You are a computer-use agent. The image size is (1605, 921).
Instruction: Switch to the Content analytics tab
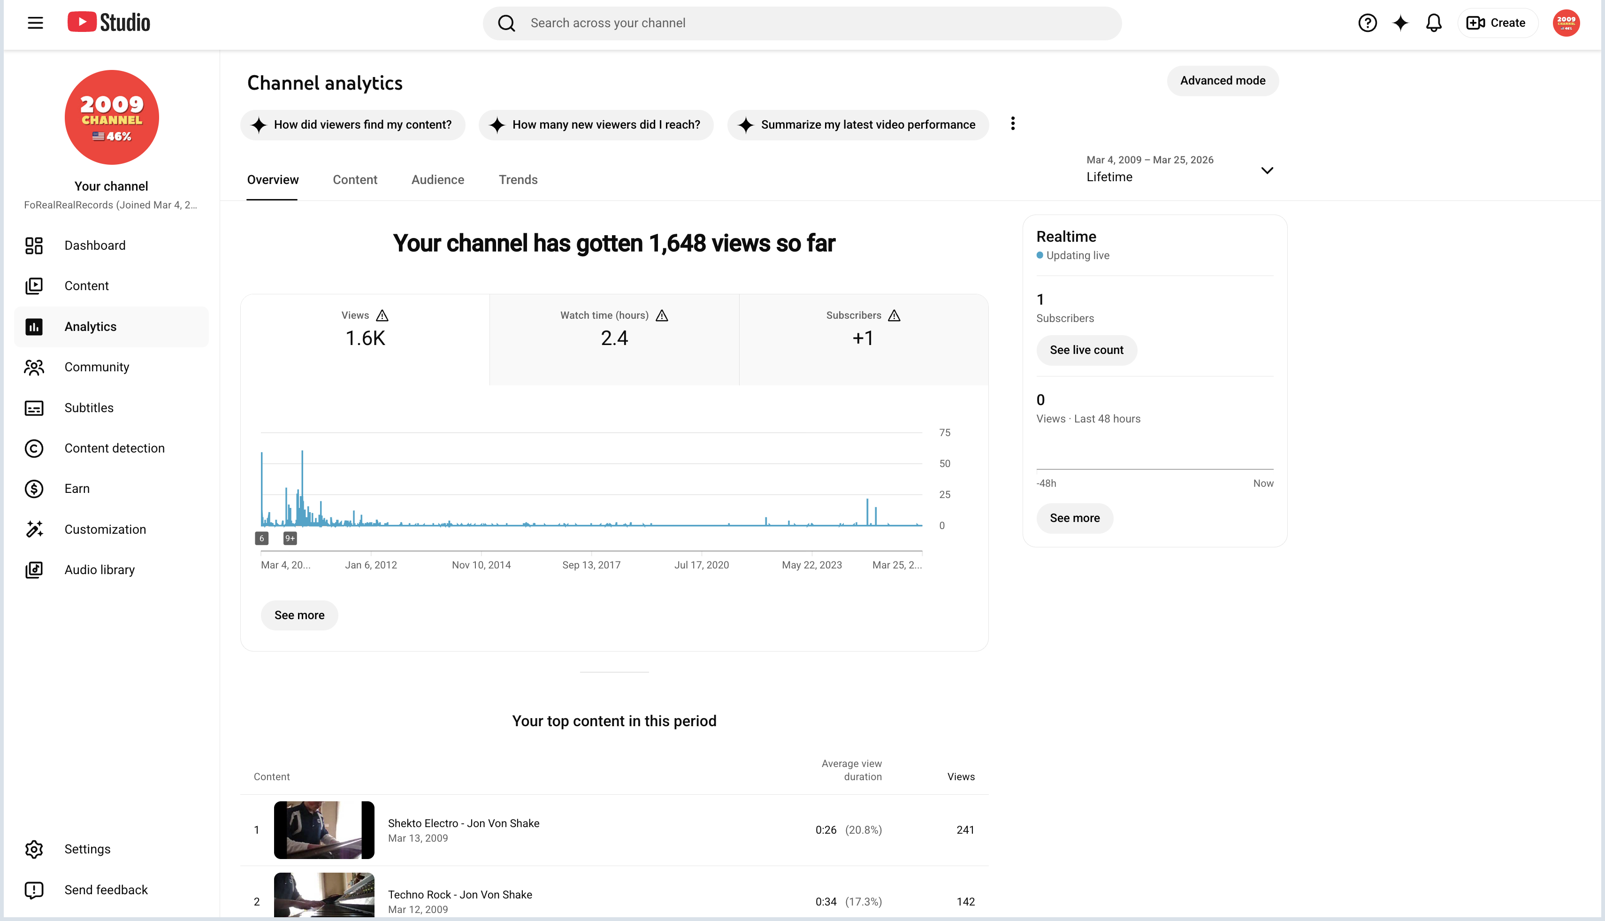click(x=355, y=180)
